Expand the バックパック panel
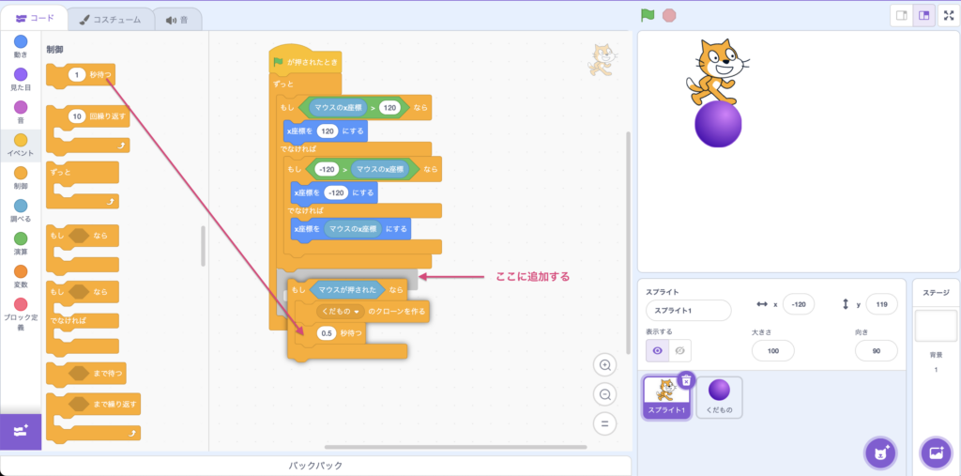Screen dimensions: 961x476 315,466
